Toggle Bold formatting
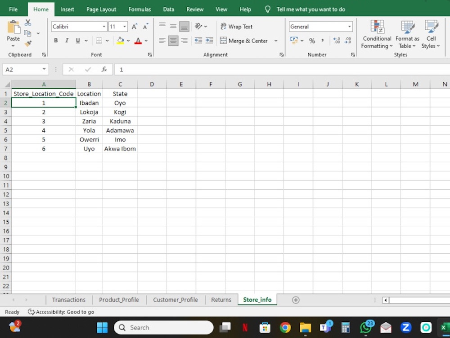This screenshot has height=338, width=450. (x=56, y=41)
